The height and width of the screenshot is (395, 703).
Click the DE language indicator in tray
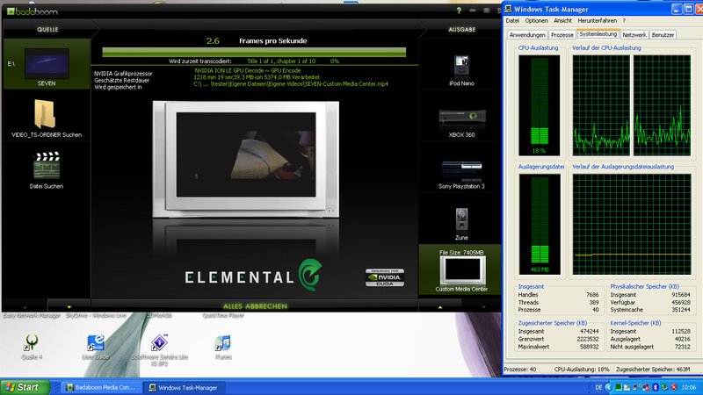click(598, 387)
